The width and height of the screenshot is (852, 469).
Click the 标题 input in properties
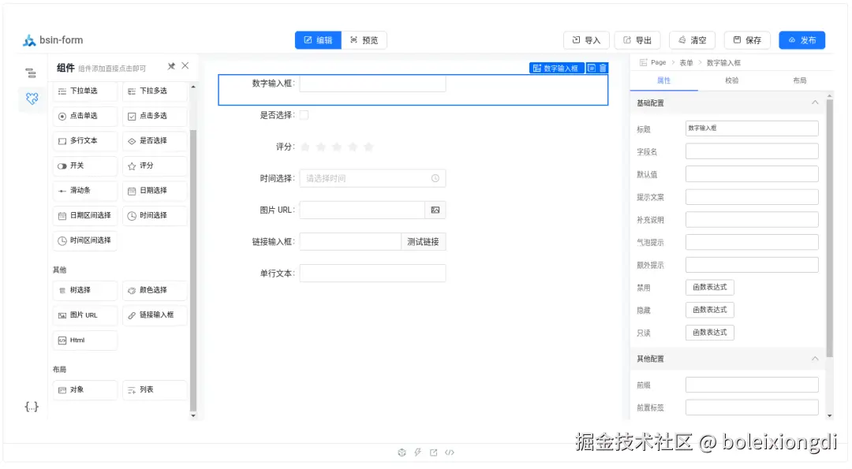pyautogui.click(x=752, y=128)
